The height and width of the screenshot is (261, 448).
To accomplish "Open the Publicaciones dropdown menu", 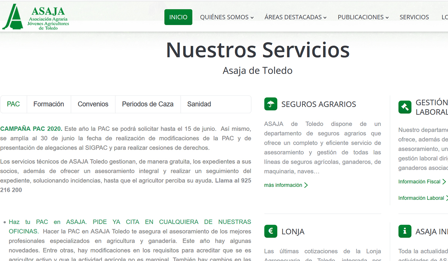I will (x=363, y=17).
